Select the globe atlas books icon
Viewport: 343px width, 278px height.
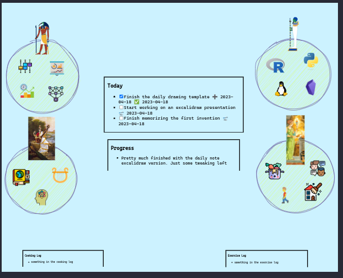click(x=21, y=177)
